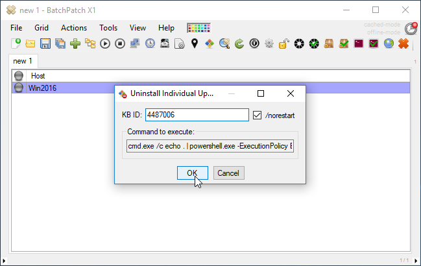
Task: Click the blue globe toolbar icon
Action: (x=389, y=43)
